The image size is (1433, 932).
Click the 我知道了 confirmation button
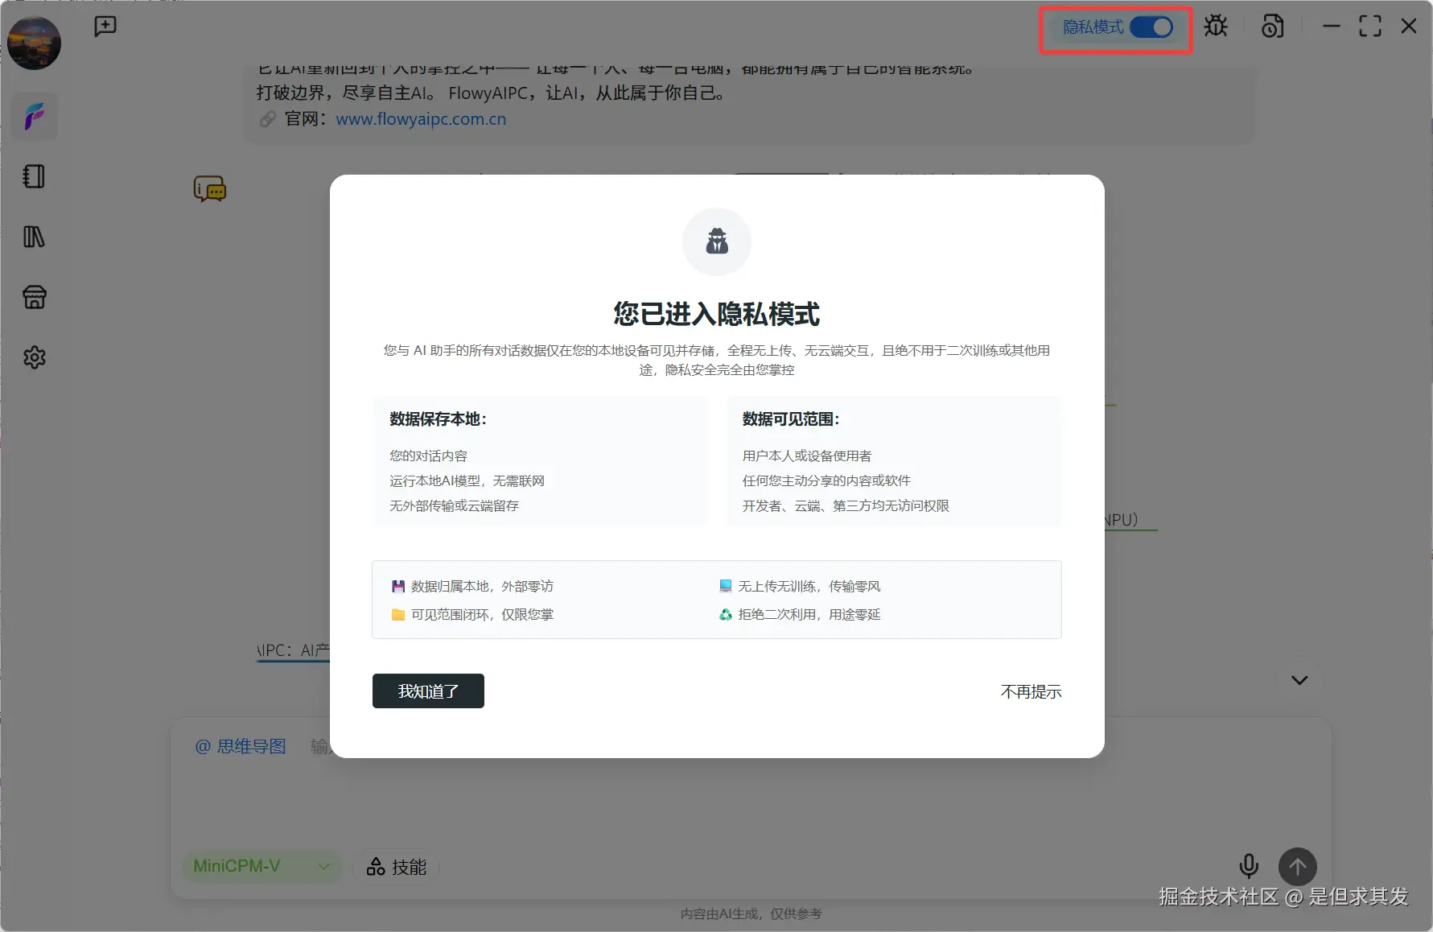[x=427, y=691]
